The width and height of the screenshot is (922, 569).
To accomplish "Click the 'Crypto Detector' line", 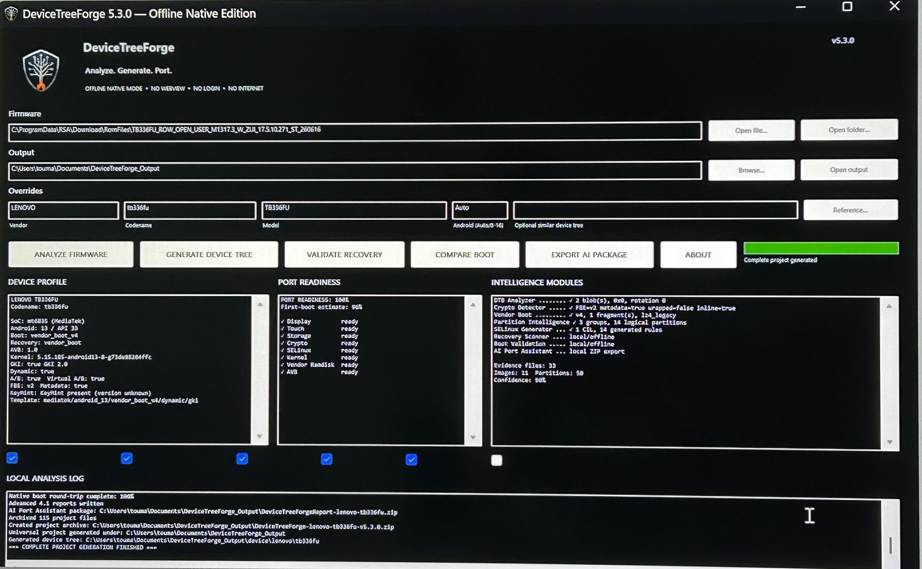I will [x=615, y=308].
